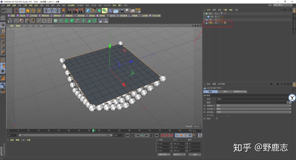Click the display color swatch

pos(221,115)
